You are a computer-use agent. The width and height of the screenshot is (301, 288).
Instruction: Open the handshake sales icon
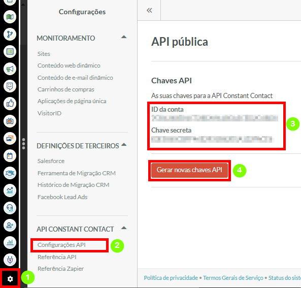point(10,173)
